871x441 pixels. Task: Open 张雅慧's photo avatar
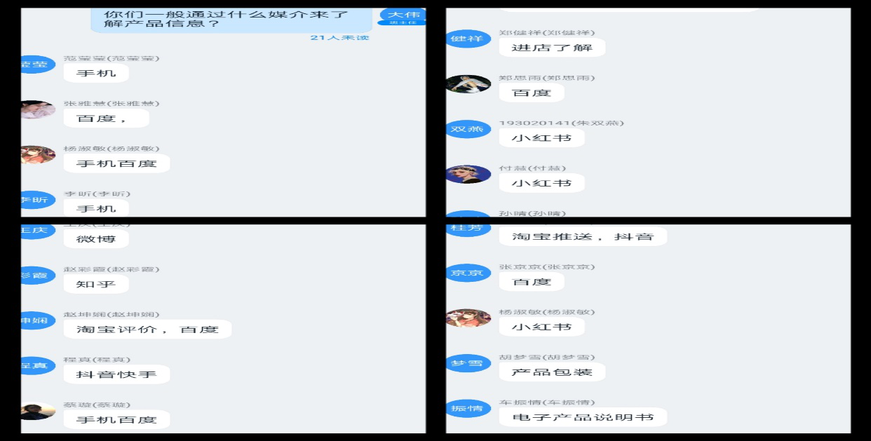(38, 109)
